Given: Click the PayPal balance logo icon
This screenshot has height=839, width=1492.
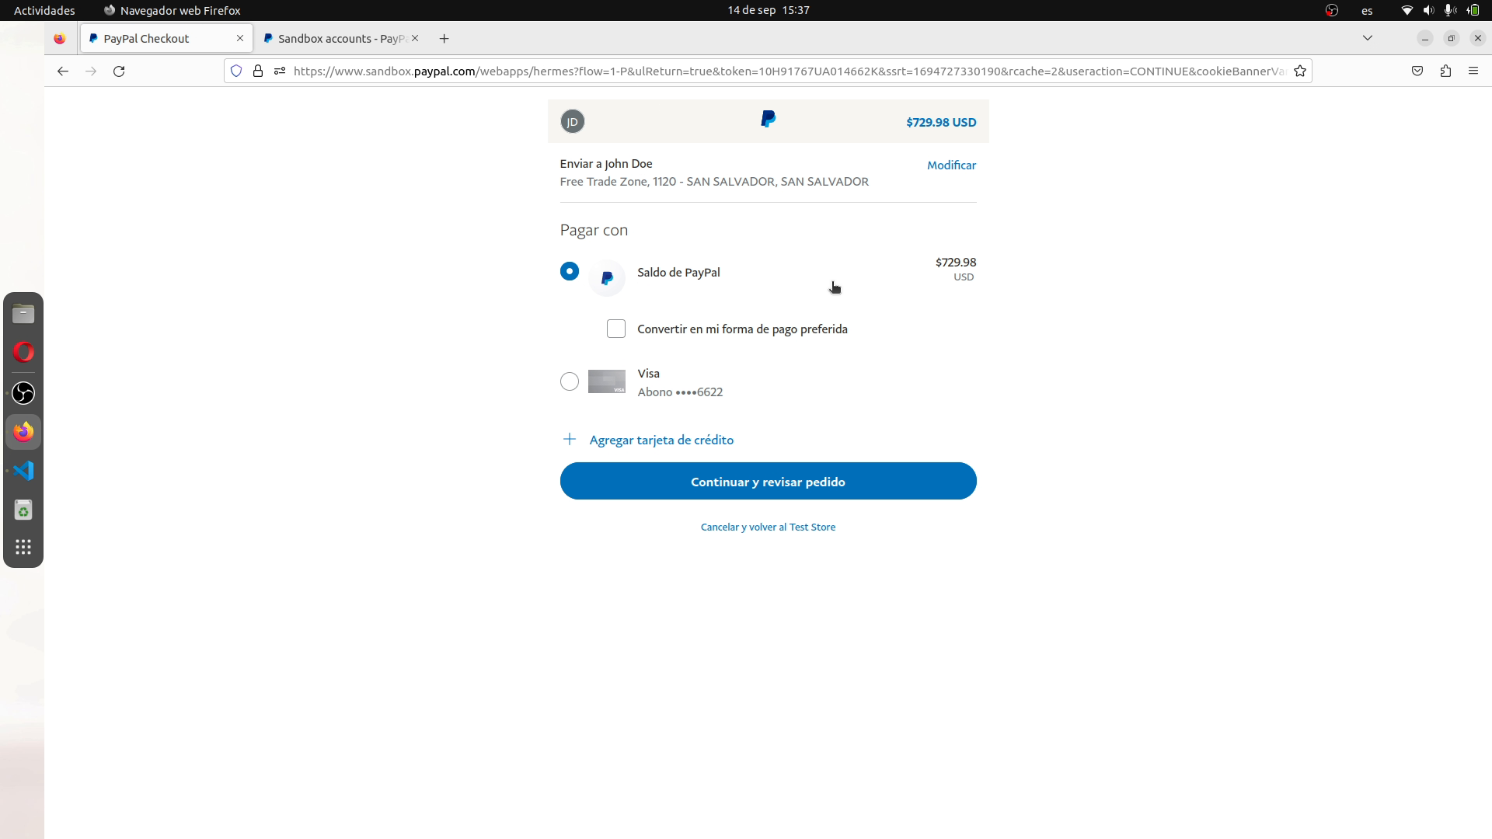Looking at the screenshot, I should (607, 277).
